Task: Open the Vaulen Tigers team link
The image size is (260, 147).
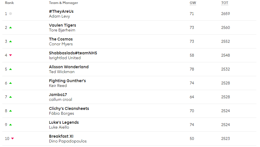Action: 62,25
